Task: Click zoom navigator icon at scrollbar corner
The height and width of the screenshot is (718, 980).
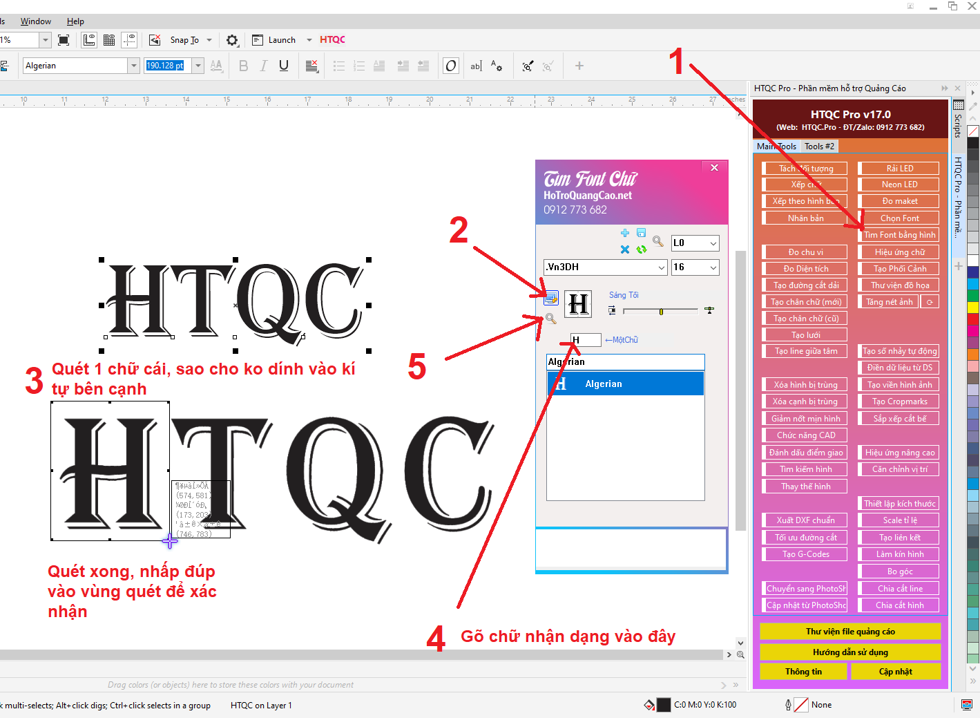Action: 740,654
